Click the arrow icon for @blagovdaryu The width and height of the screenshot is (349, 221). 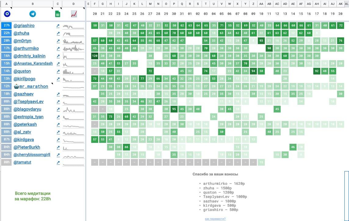point(58,109)
